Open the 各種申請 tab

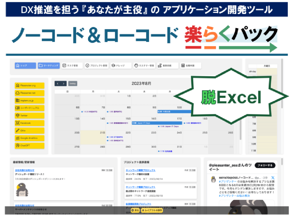pyautogui.click(x=191, y=65)
